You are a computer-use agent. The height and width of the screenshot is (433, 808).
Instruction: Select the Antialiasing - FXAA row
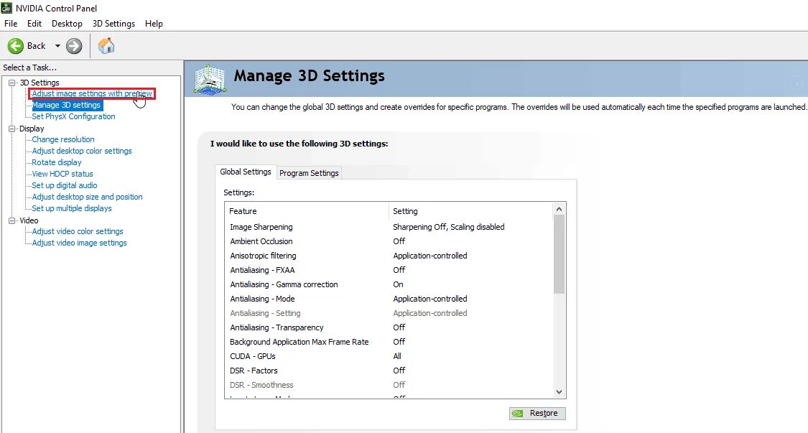point(389,271)
